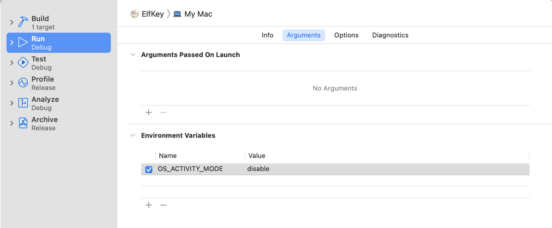Click the Test diamond play icon
The width and height of the screenshot is (552, 228).
23,63
